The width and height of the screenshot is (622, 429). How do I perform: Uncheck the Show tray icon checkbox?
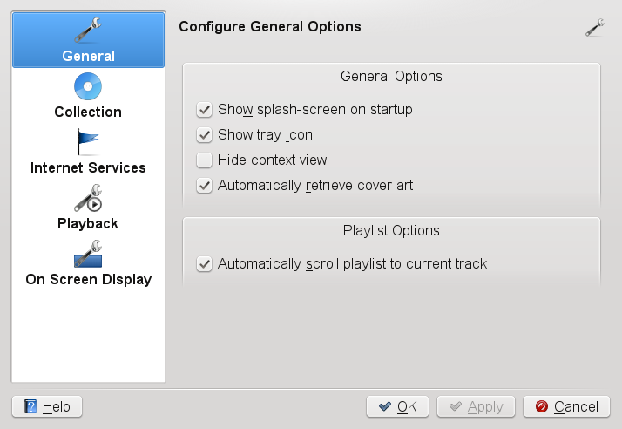pyautogui.click(x=205, y=134)
